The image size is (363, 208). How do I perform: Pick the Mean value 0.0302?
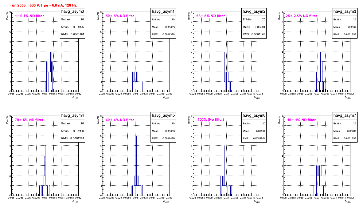pos(352,27)
